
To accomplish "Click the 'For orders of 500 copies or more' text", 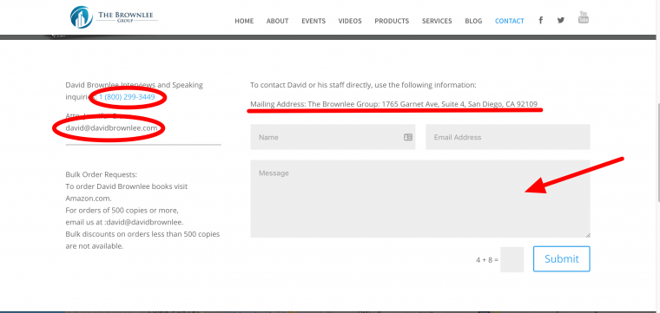I will point(122,210).
